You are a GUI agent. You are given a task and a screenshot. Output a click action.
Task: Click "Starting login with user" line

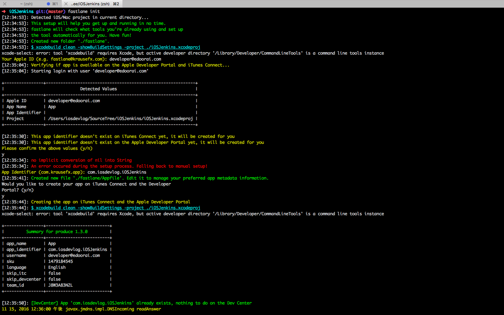click(x=90, y=71)
